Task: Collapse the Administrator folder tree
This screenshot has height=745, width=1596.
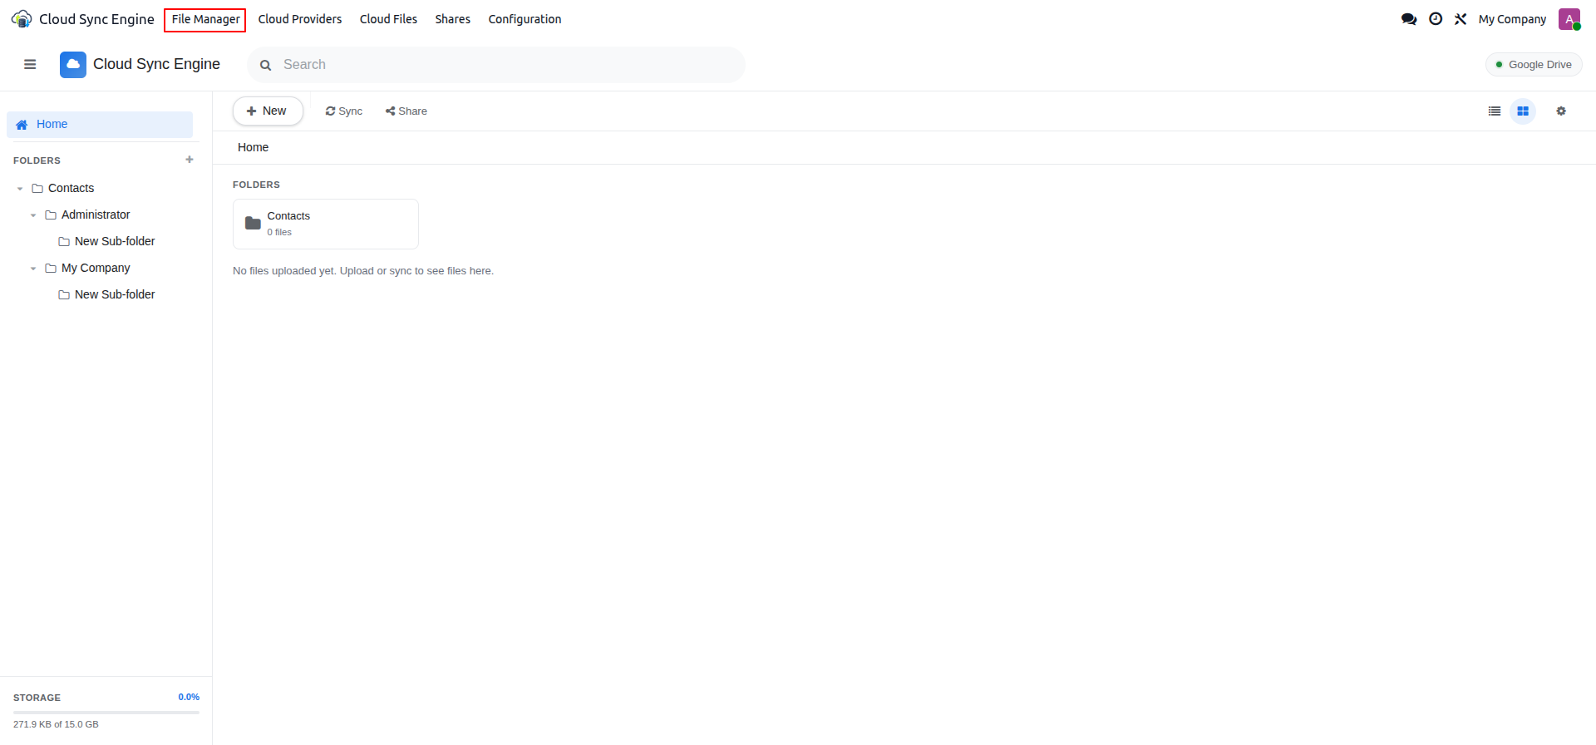Action: point(33,215)
